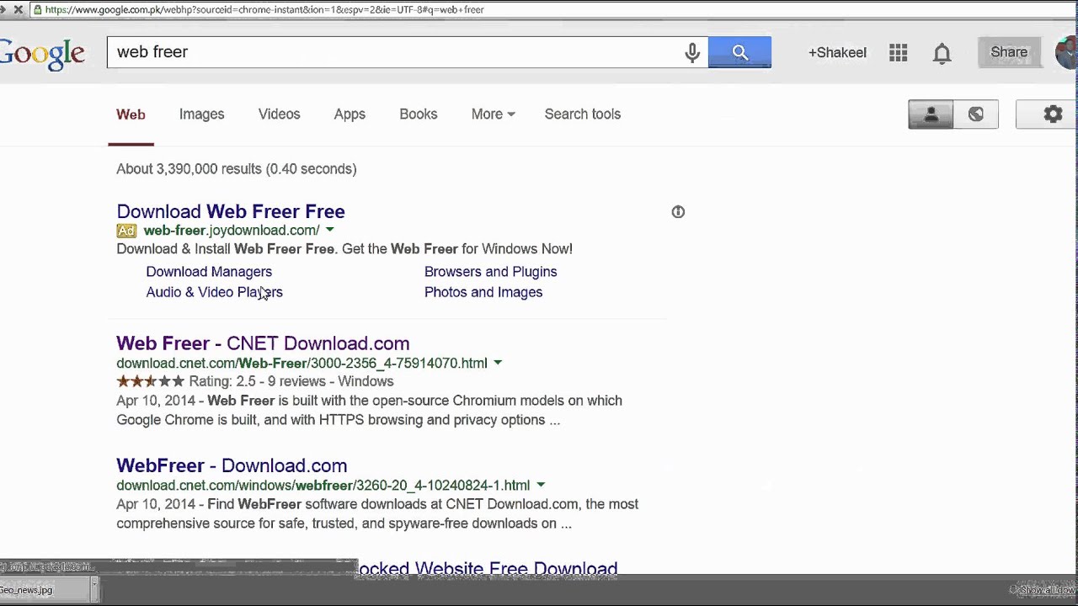
Task: Open the +Shakeel profile link
Action: [837, 52]
